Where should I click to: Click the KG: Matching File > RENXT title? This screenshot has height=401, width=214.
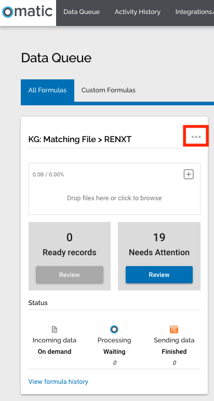click(80, 140)
